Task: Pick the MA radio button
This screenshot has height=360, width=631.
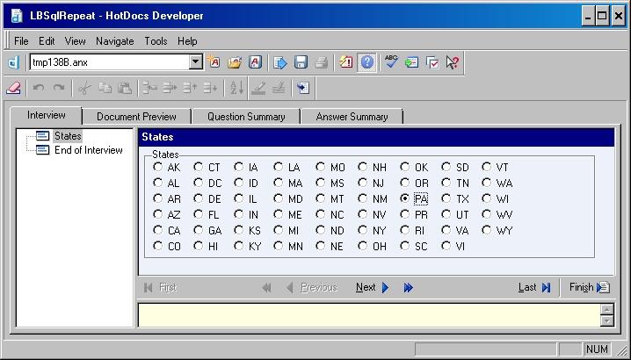Action: 278,183
